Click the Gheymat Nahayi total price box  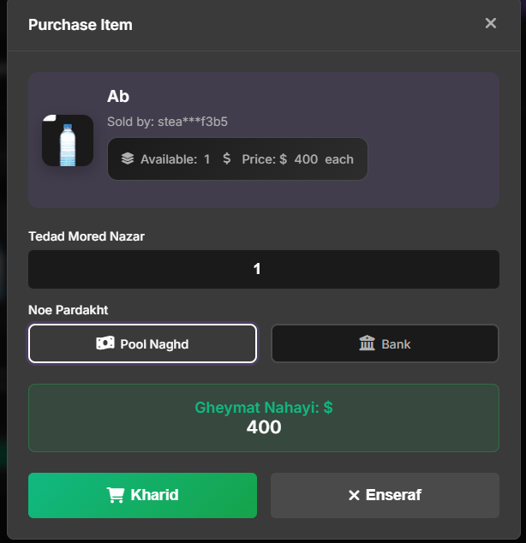coord(263,417)
